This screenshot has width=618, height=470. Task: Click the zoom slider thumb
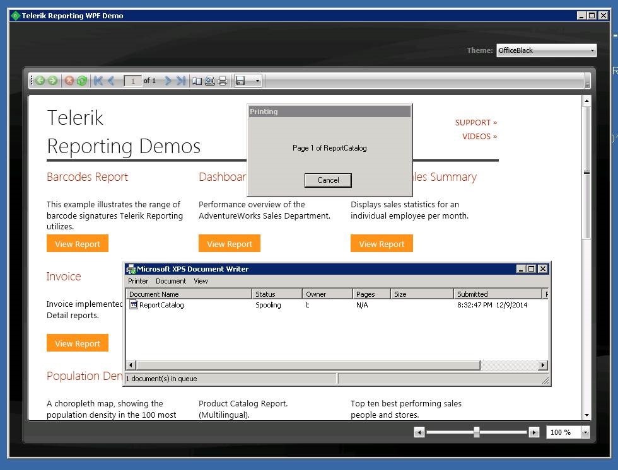pos(477,432)
